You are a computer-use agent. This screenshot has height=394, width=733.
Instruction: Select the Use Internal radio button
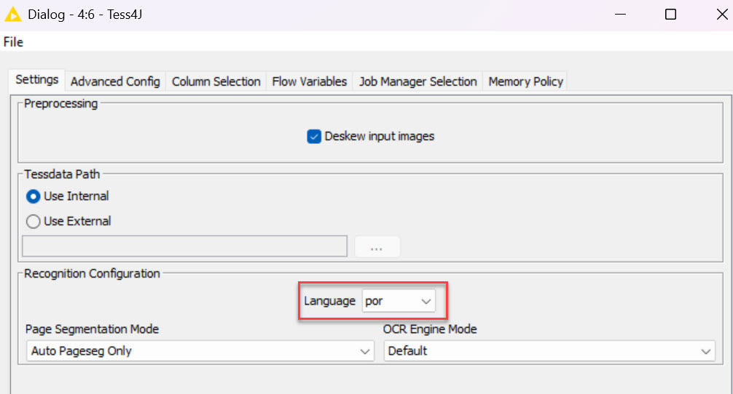point(34,196)
